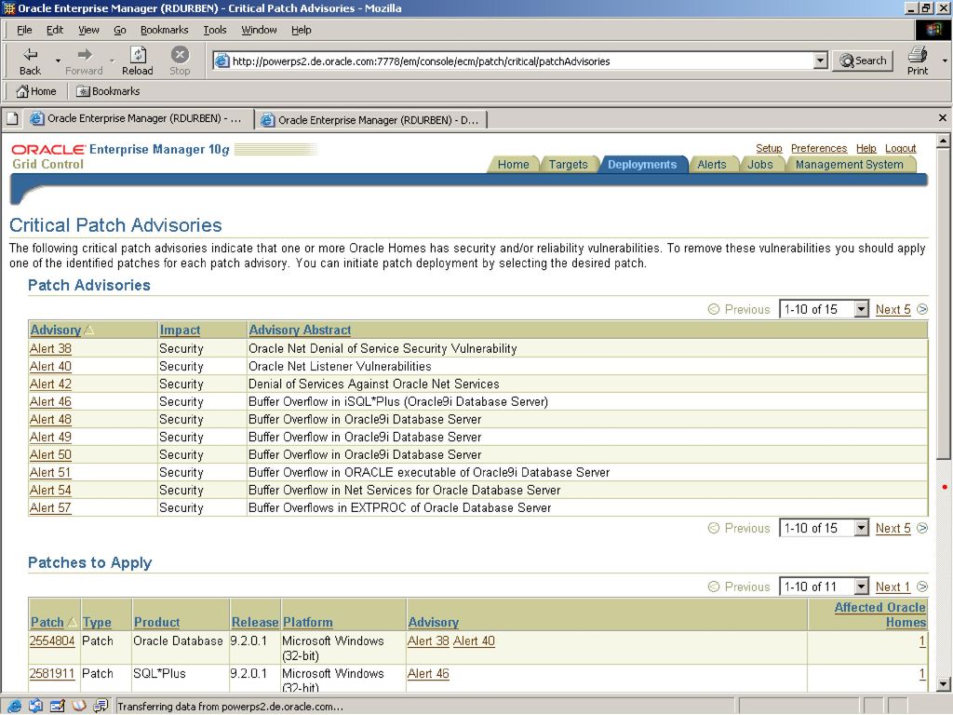Open the View menu
This screenshot has width=953, height=715.
click(88, 30)
